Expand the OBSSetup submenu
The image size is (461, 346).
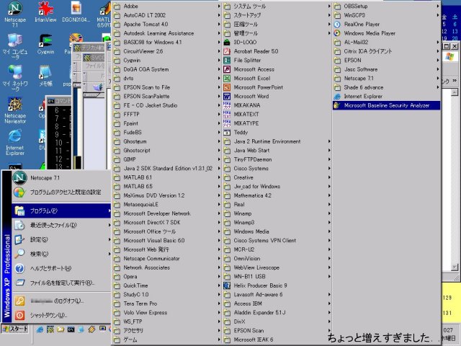tap(386, 6)
